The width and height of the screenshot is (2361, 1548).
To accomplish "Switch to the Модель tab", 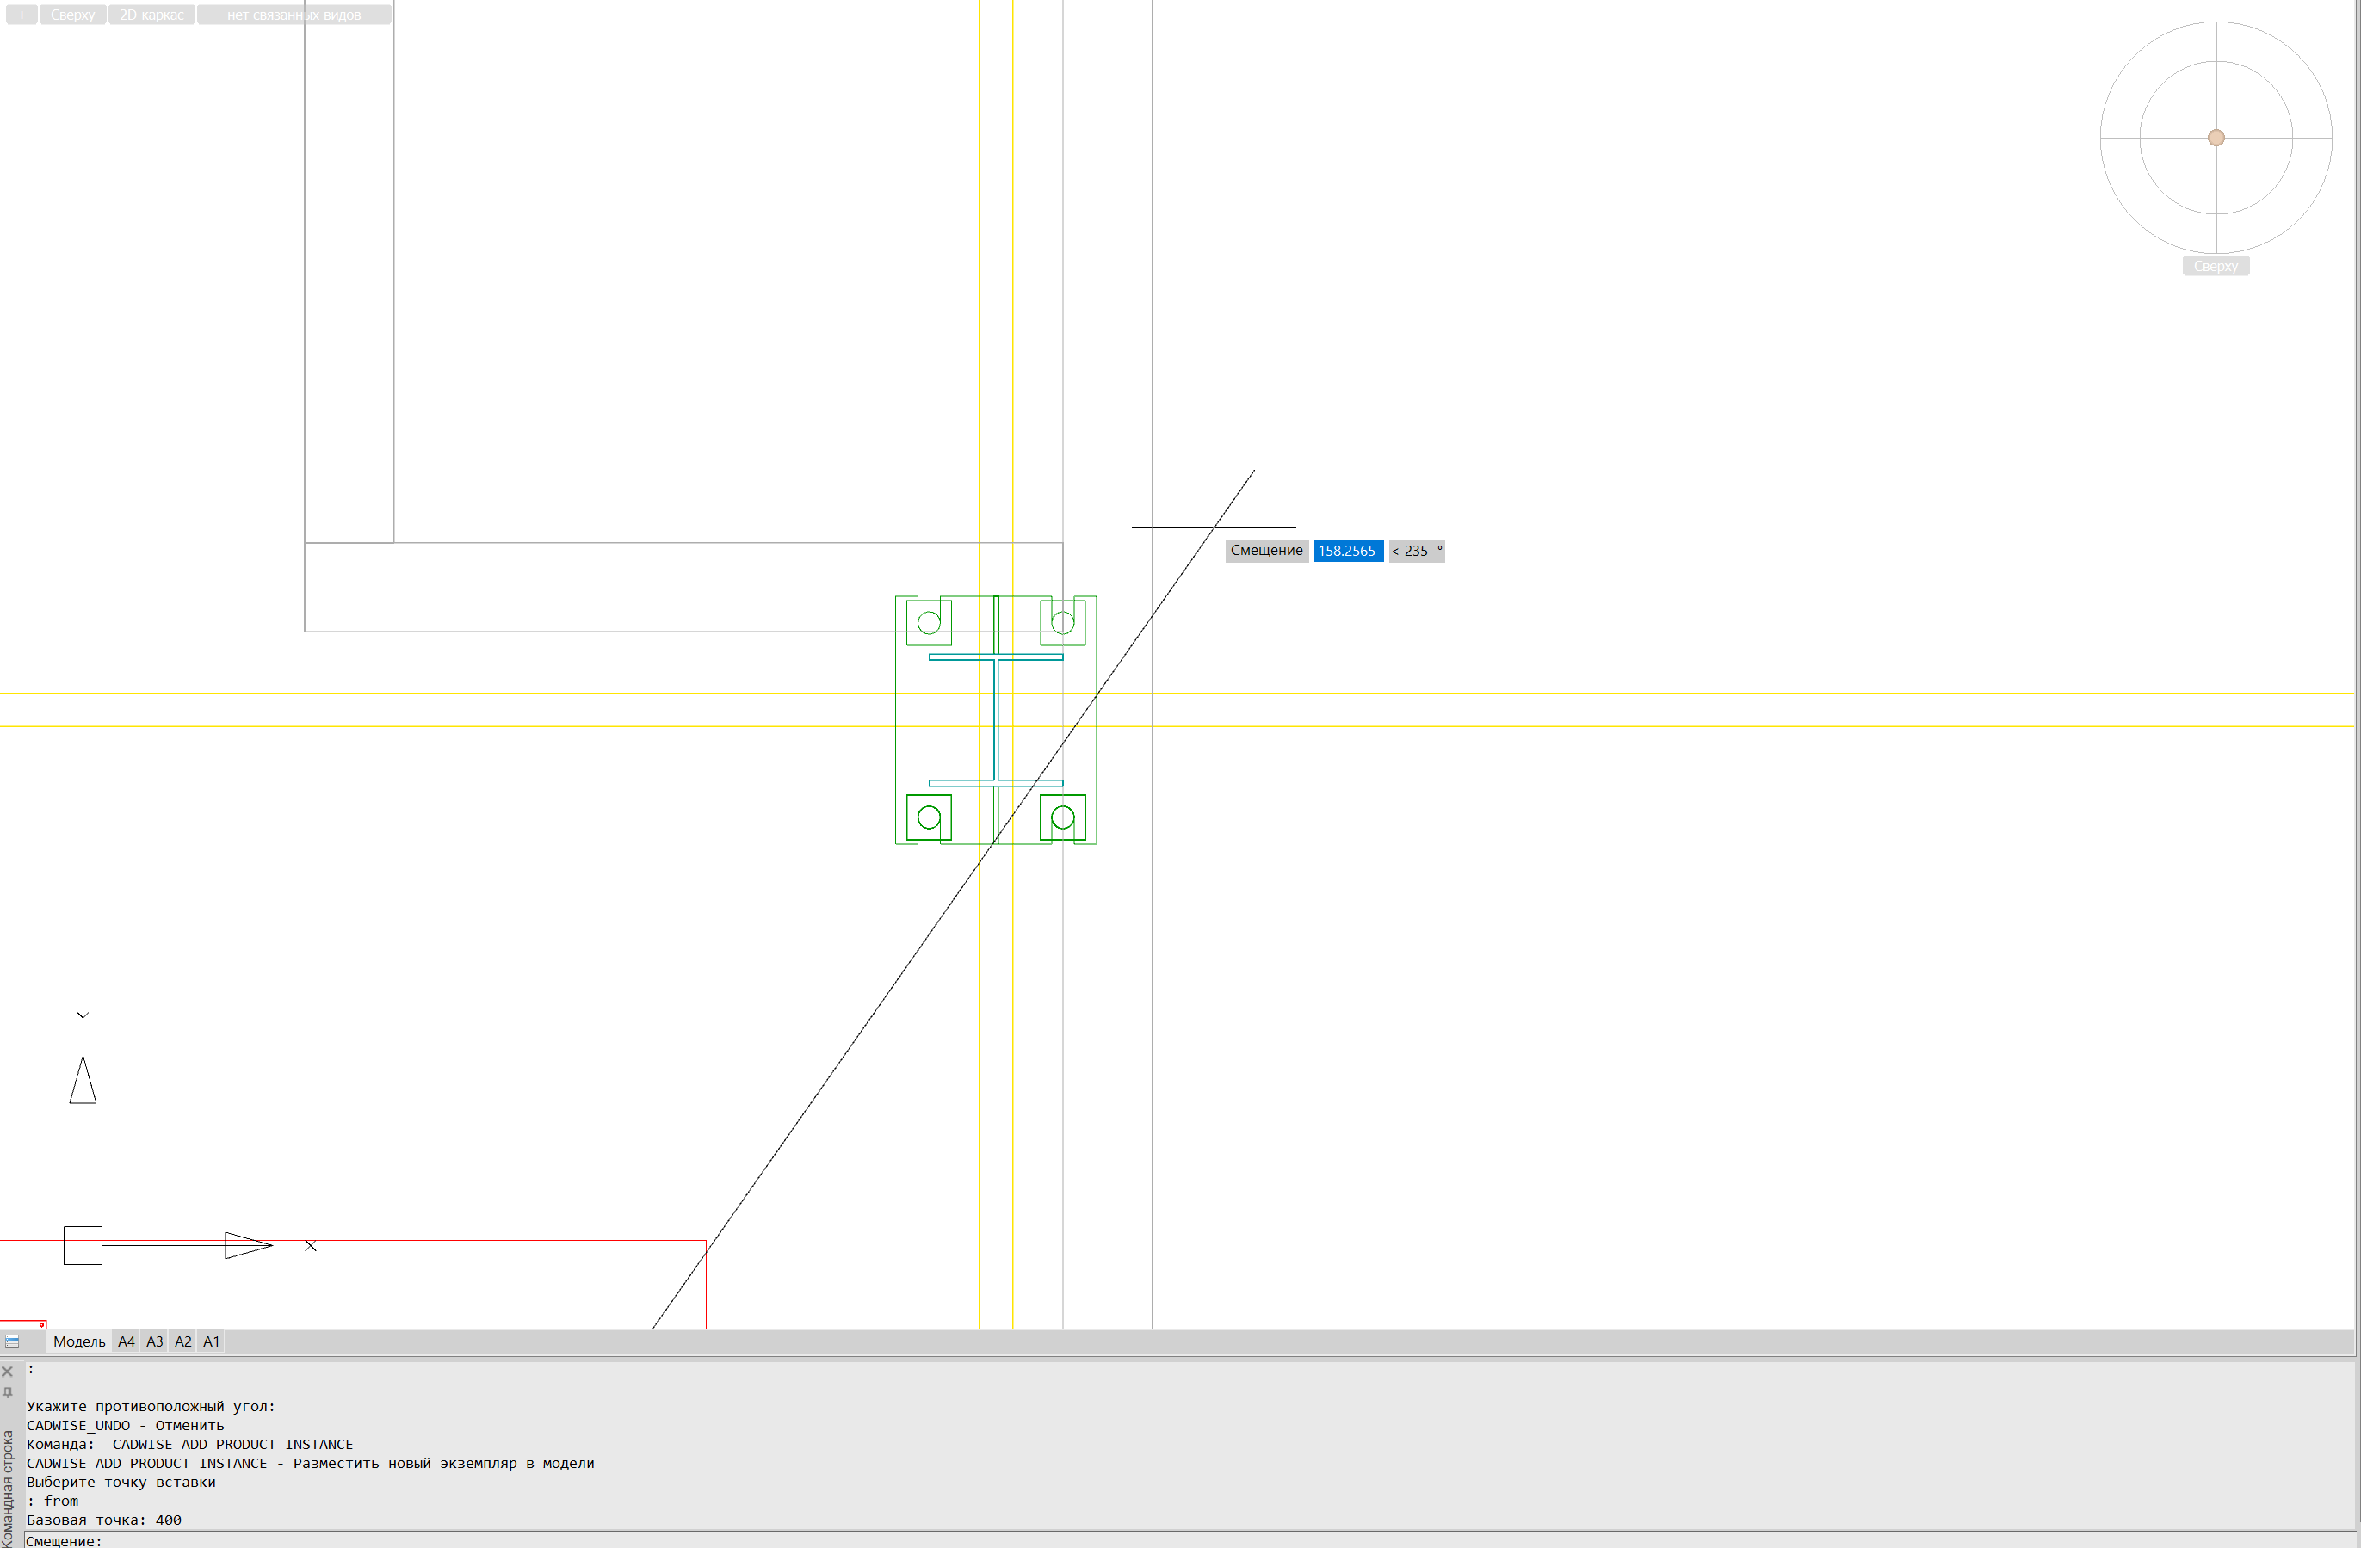I will click(x=79, y=1341).
